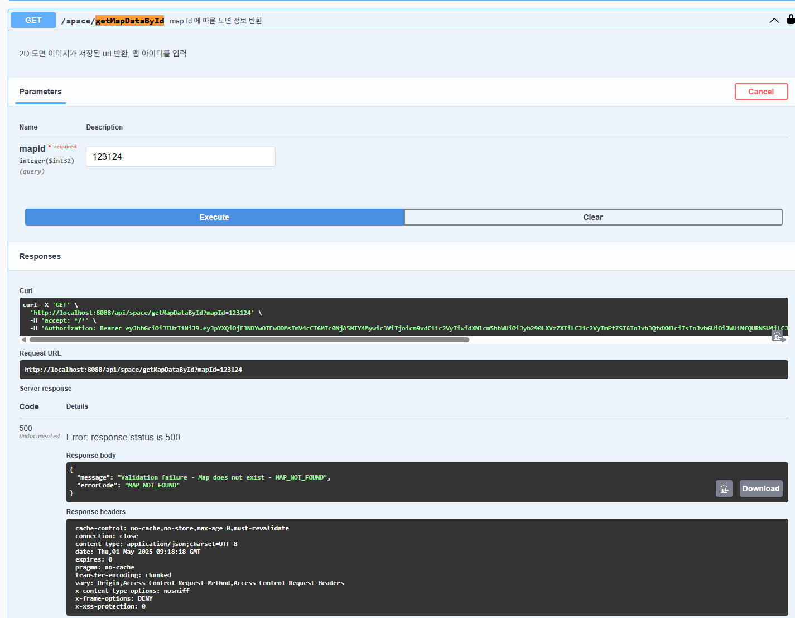This screenshot has height=618, width=795.
Task: Click the vary header line
Action: 210,583
